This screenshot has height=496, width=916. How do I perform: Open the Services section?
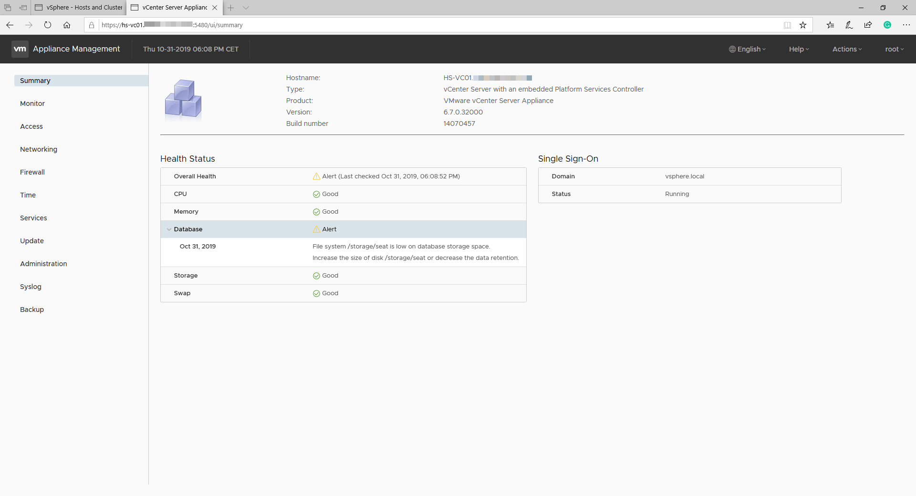33,218
